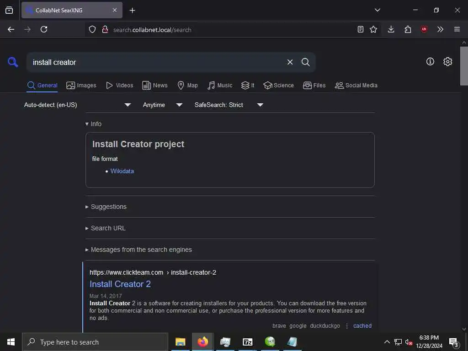Screen dimensions: 468x351
Task: Click the clickteam.com result URL
Action: [153, 272]
